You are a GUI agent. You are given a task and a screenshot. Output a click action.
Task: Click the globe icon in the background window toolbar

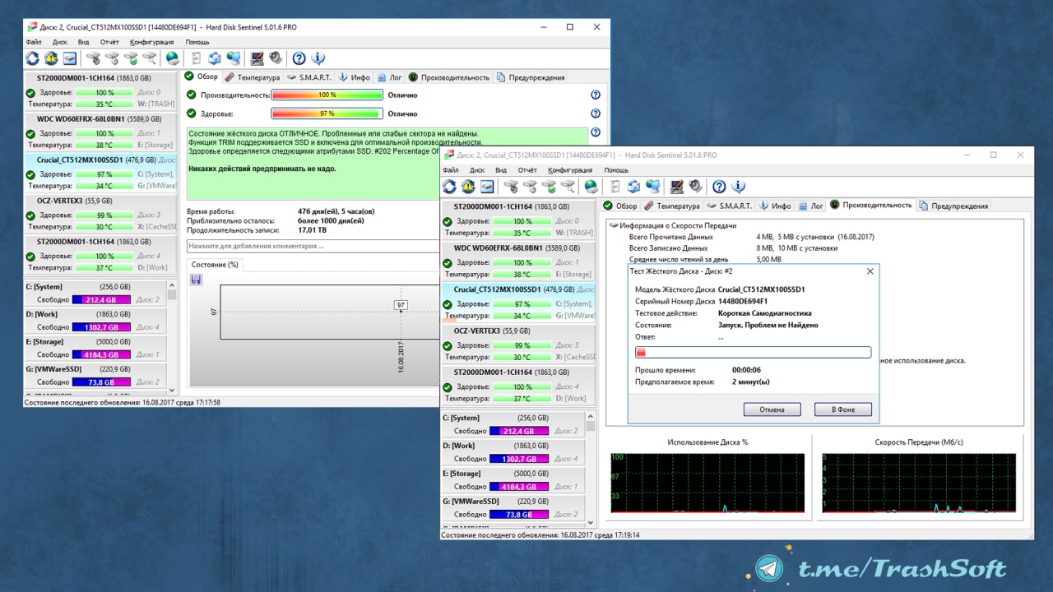point(172,58)
